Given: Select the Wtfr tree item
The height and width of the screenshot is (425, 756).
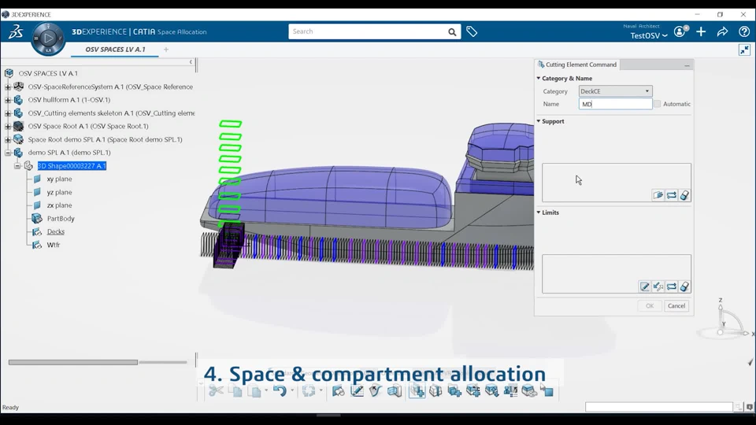Looking at the screenshot, I should click(54, 245).
